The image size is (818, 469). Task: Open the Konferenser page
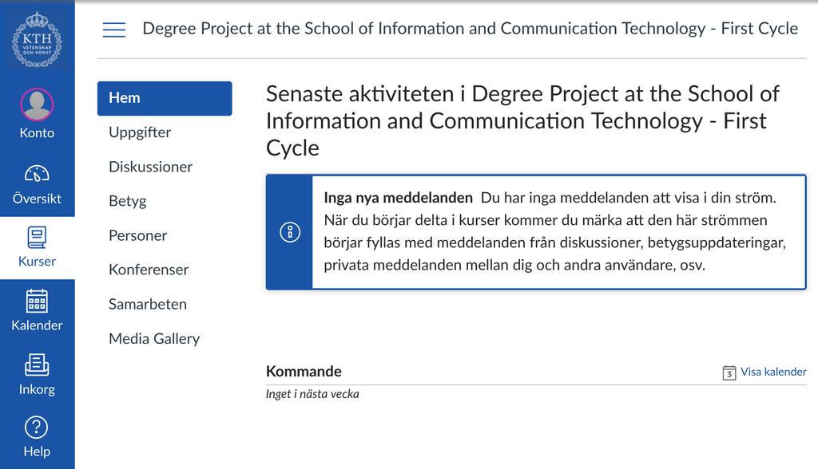[149, 270]
